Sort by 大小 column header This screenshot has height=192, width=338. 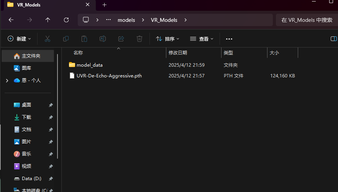pos(274,53)
